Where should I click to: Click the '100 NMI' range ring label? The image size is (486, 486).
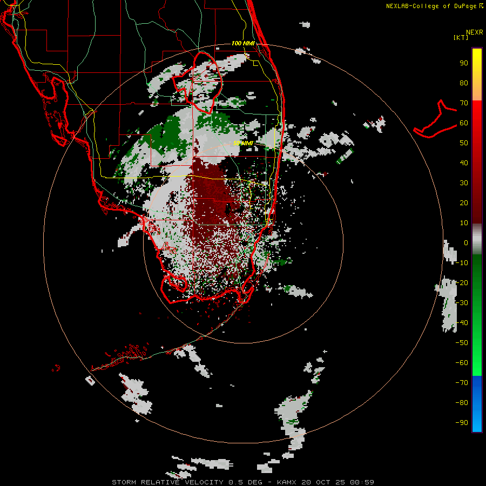click(243, 43)
